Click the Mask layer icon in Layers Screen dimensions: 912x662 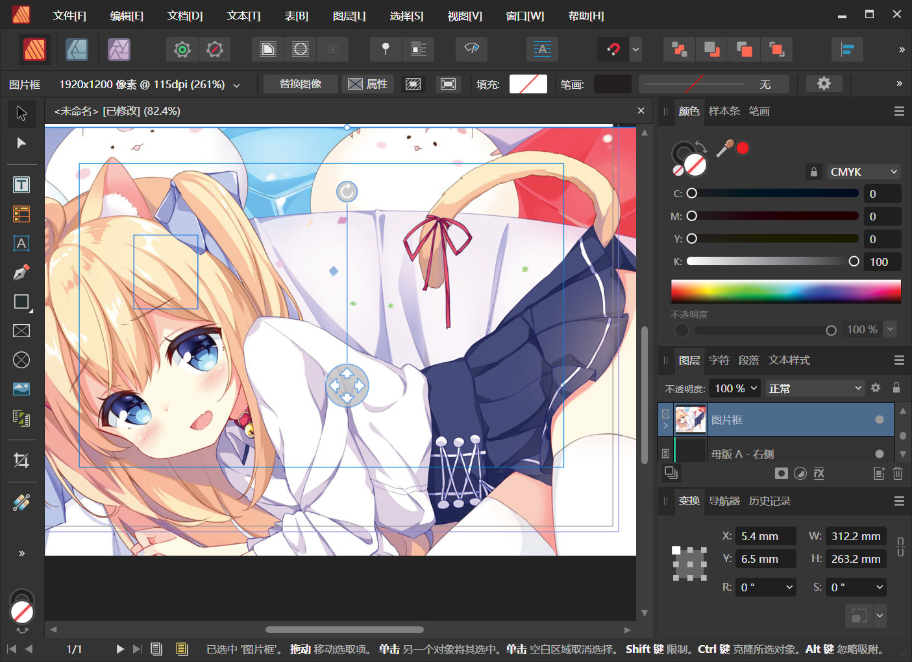tap(782, 473)
